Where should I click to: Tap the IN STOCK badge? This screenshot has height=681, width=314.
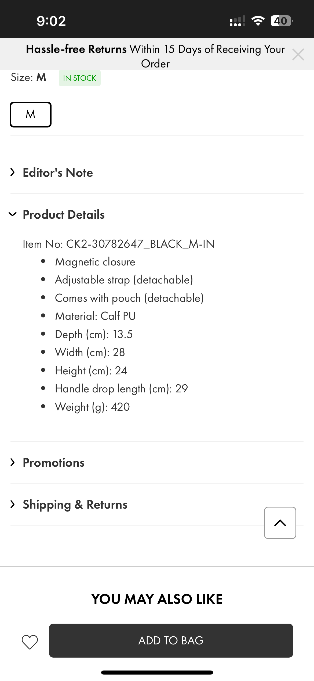click(x=79, y=78)
